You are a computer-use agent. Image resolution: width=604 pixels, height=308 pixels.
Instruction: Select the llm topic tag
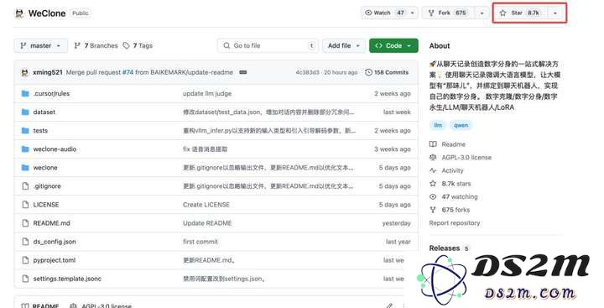(x=438, y=125)
